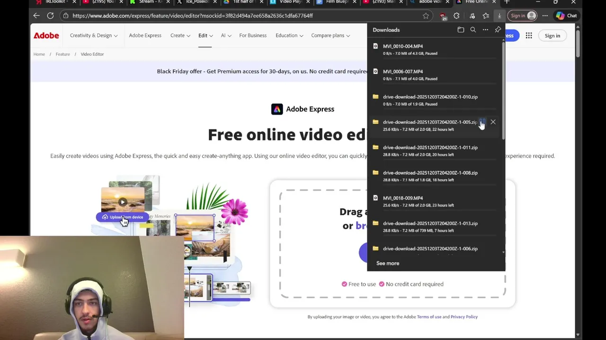Click the Adobe page Sign in button
Screen dimensions: 606x340
coord(552,35)
